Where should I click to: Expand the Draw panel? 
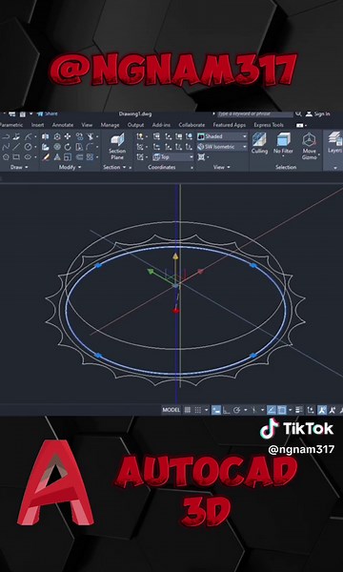point(19,167)
